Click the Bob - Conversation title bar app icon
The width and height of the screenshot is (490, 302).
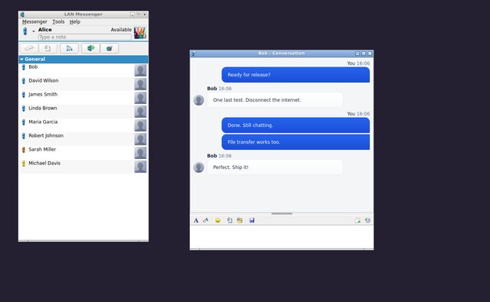tap(194, 54)
